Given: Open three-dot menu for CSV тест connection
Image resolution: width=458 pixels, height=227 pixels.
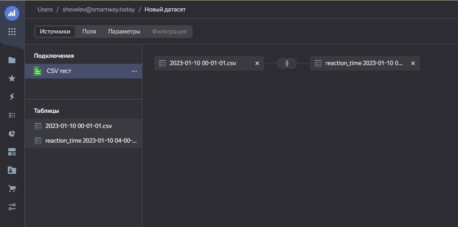Looking at the screenshot, I should click(x=134, y=71).
